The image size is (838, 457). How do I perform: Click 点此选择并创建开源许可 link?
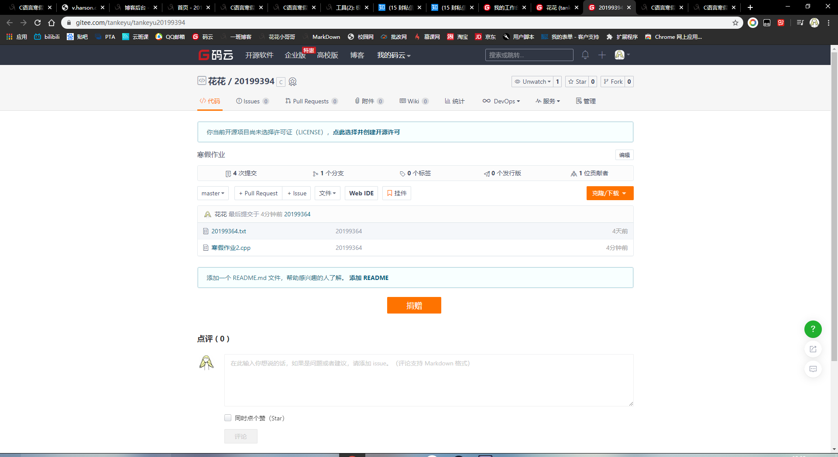point(366,132)
